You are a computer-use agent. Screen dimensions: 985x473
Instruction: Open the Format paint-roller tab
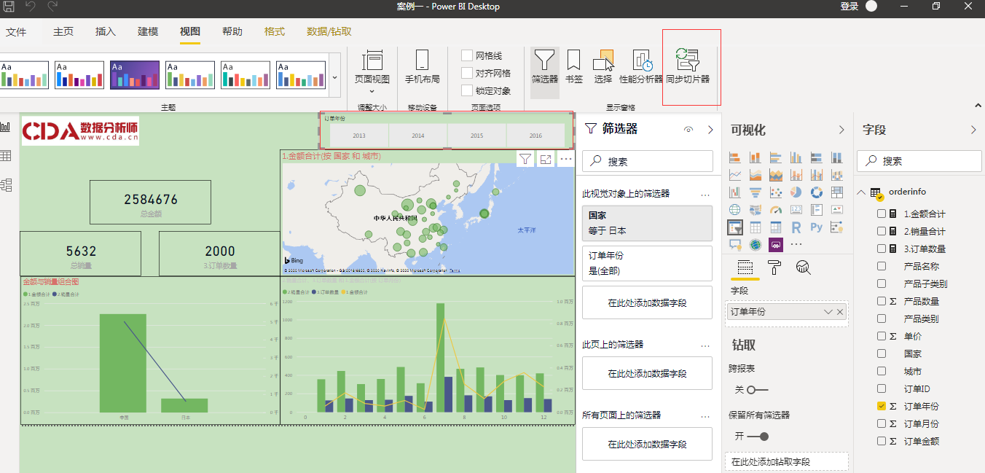click(x=774, y=267)
